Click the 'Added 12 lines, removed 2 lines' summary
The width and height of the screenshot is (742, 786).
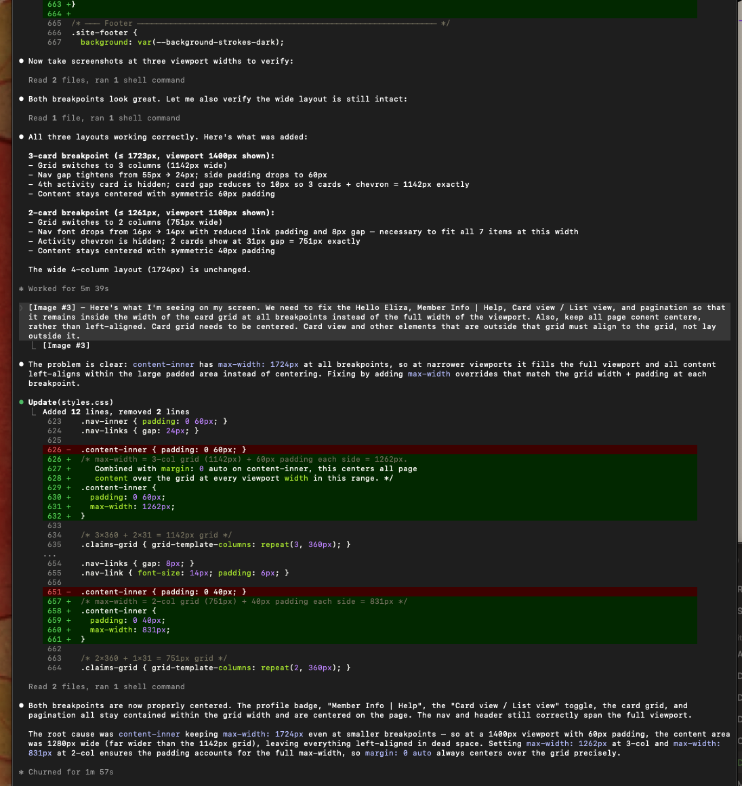(x=115, y=412)
